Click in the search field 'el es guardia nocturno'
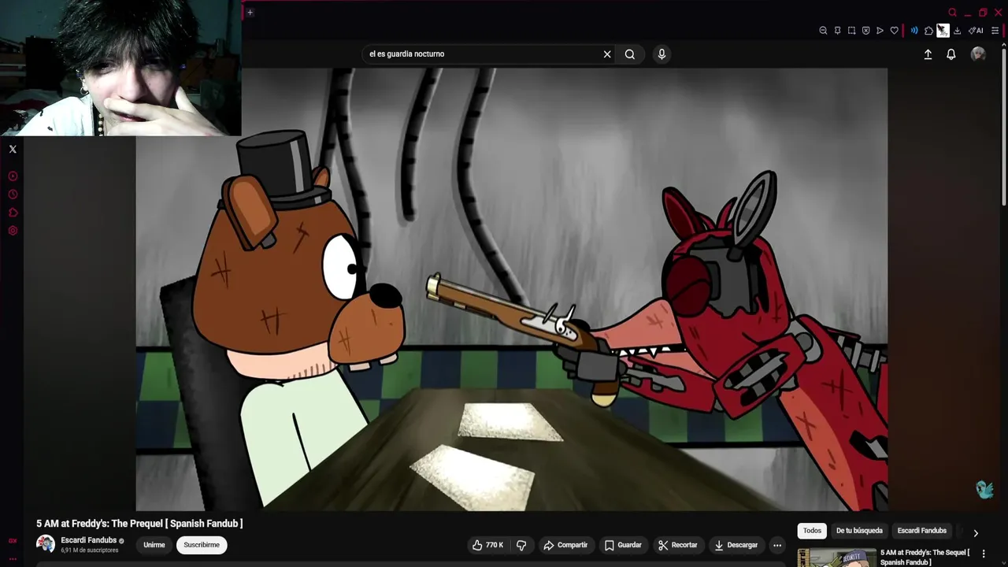Screen dimensions: 1008x567 click(480, 54)
